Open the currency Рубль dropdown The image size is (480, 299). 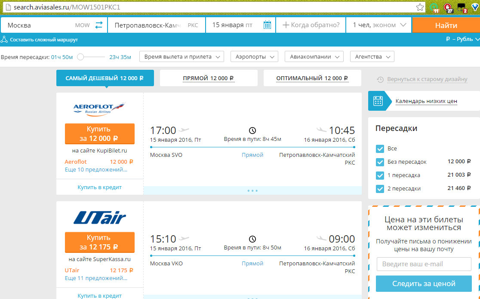click(x=463, y=39)
